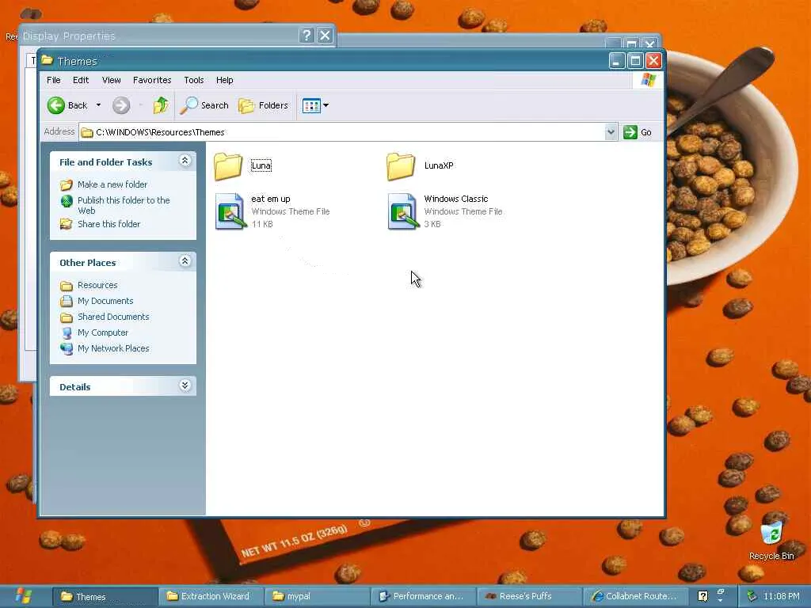Open My Computer in Other Places
Viewport: 811px width, 608px height.
[x=103, y=332]
